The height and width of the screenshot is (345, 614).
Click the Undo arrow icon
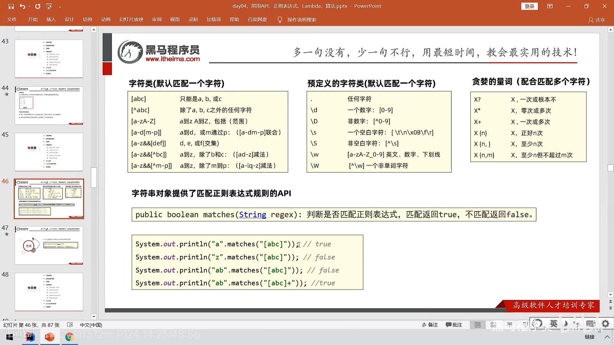coord(22,6)
